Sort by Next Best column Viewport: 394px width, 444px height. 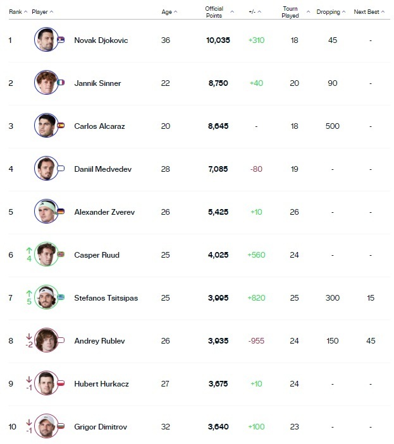coord(369,12)
